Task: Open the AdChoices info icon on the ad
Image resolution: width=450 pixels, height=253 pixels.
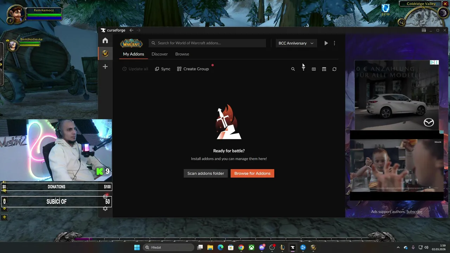Action: click(x=432, y=62)
